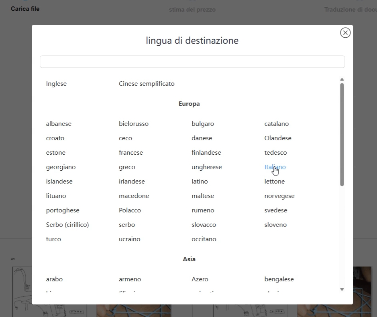Select maltese language
The image size is (377, 317).
203,196
